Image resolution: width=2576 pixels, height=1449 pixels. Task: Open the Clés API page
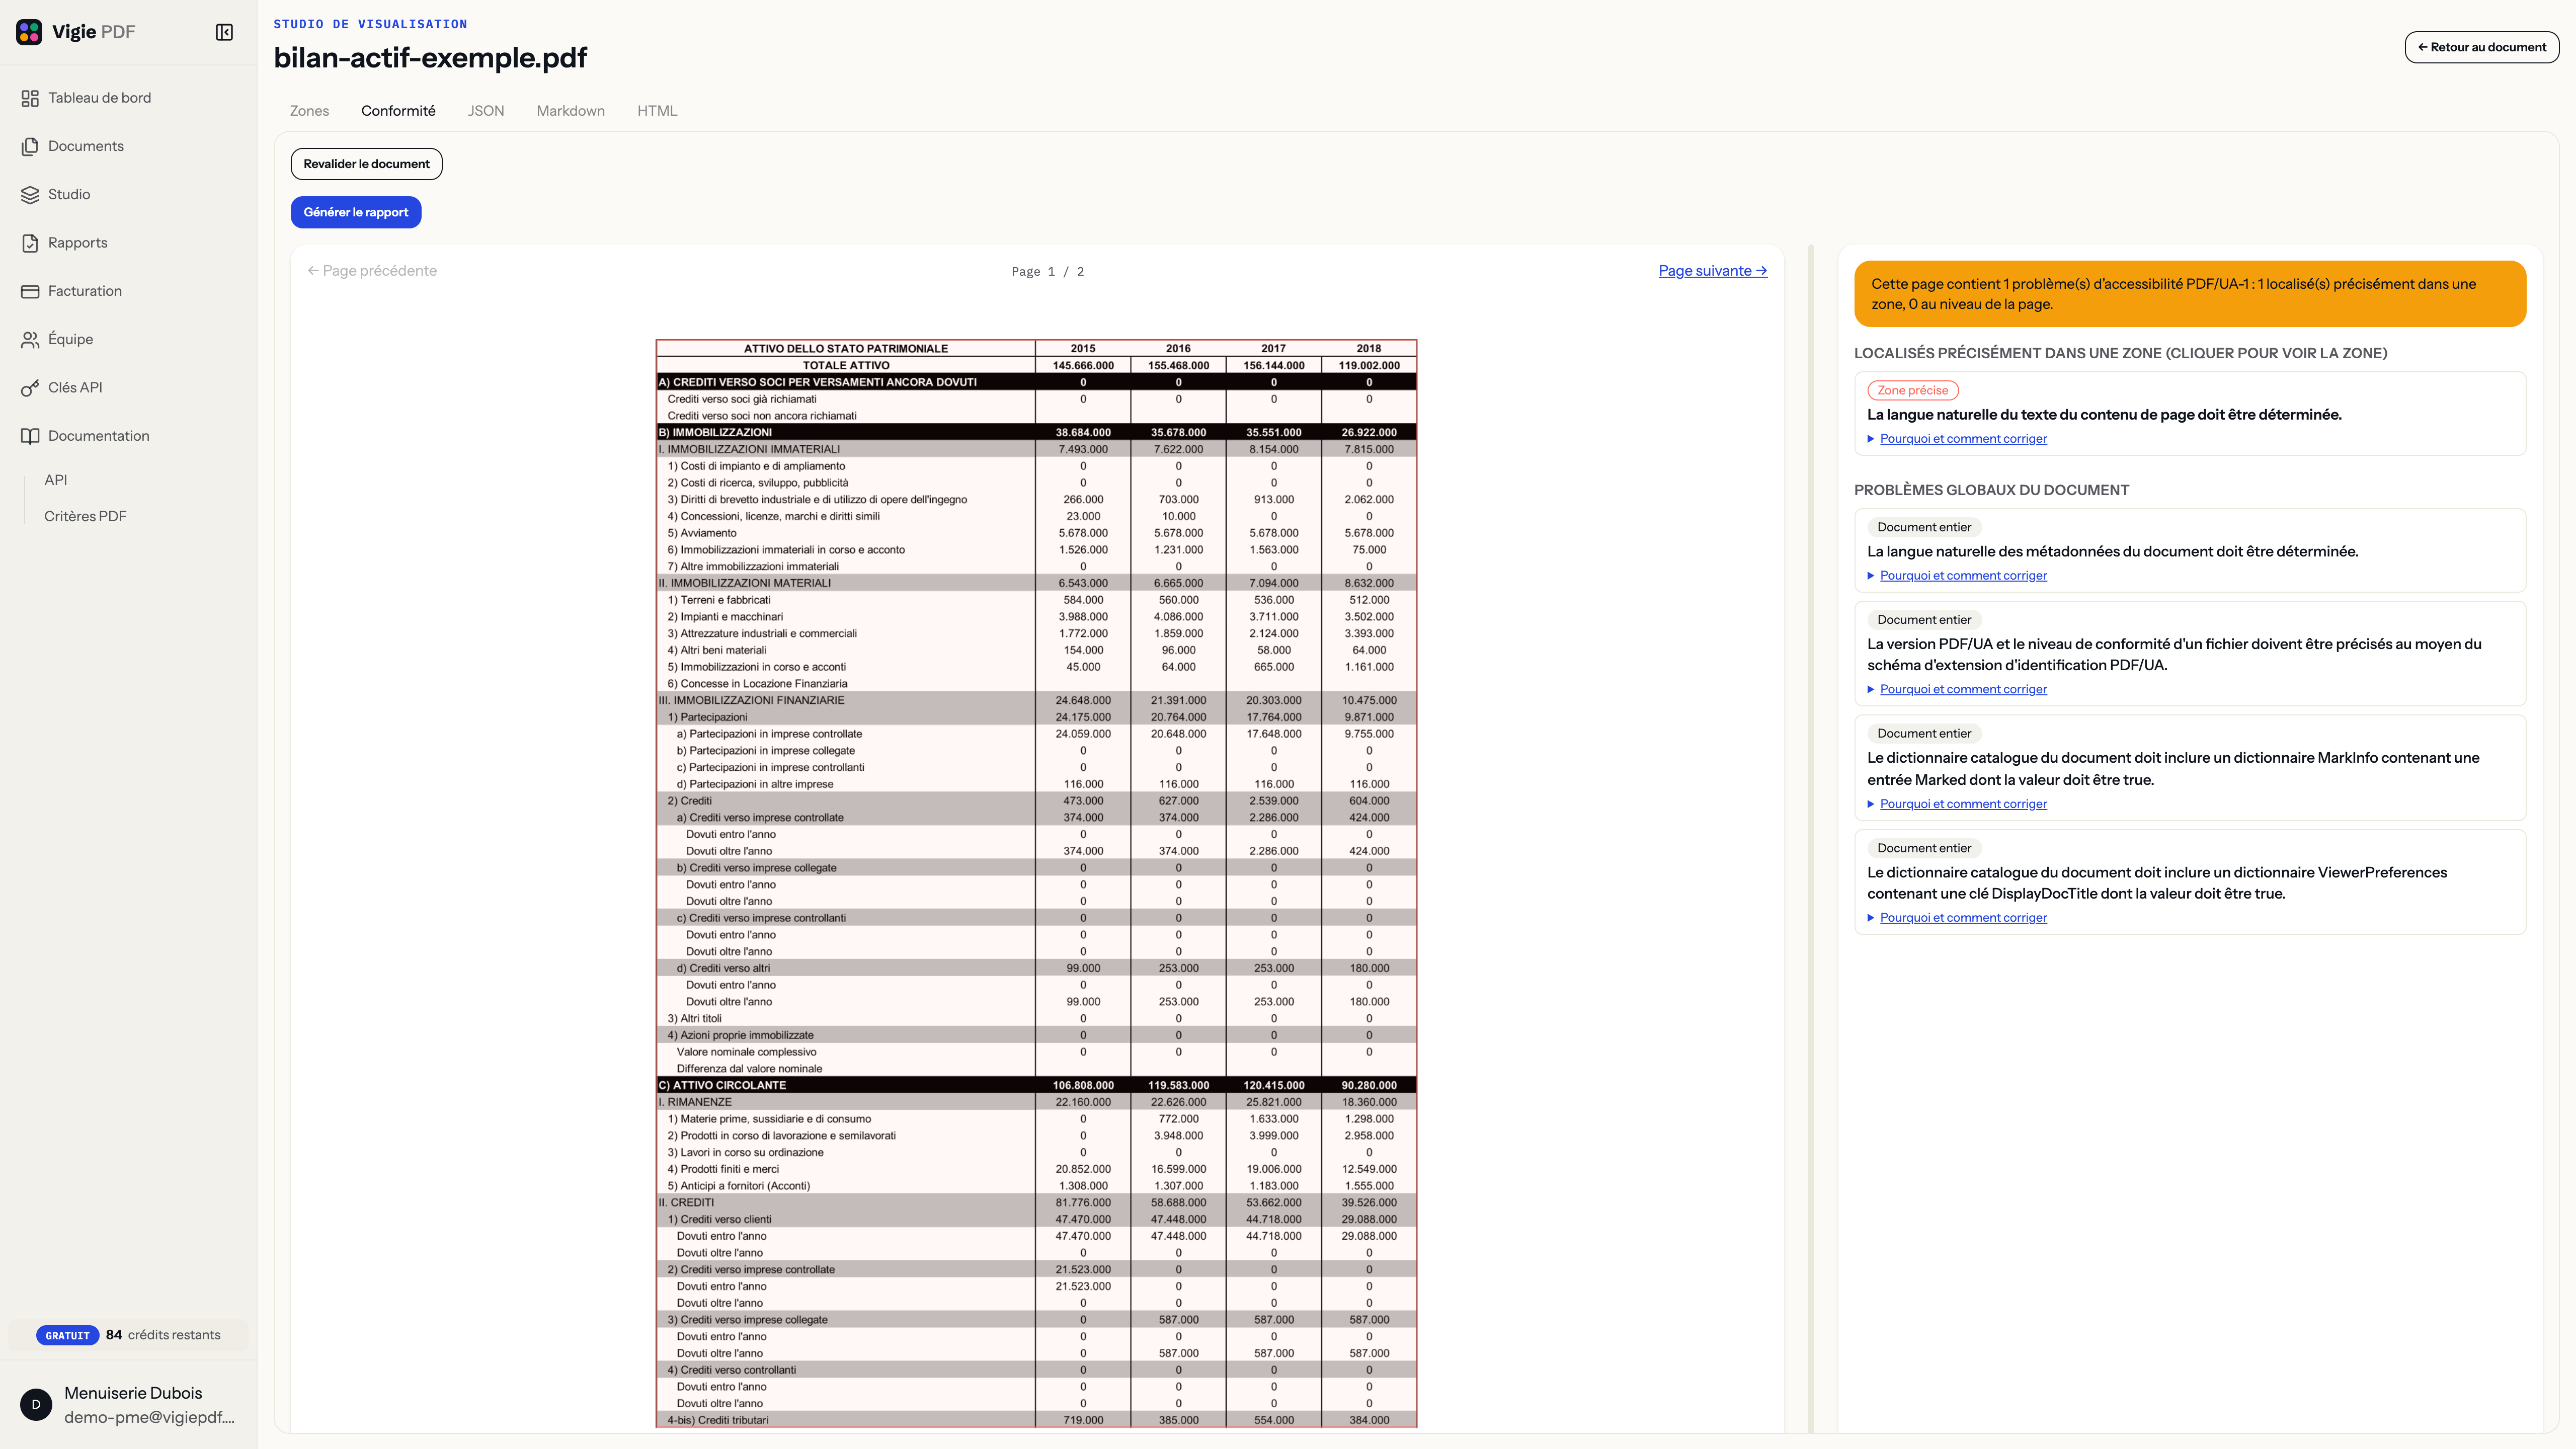pos(128,388)
